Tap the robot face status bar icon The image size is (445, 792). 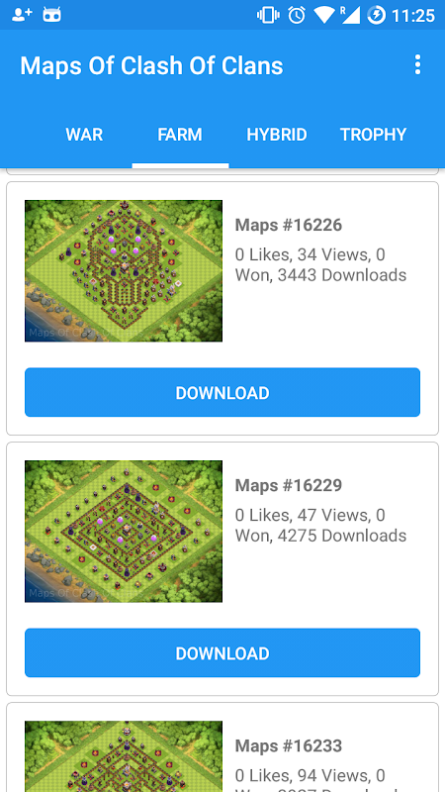(52, 15)
